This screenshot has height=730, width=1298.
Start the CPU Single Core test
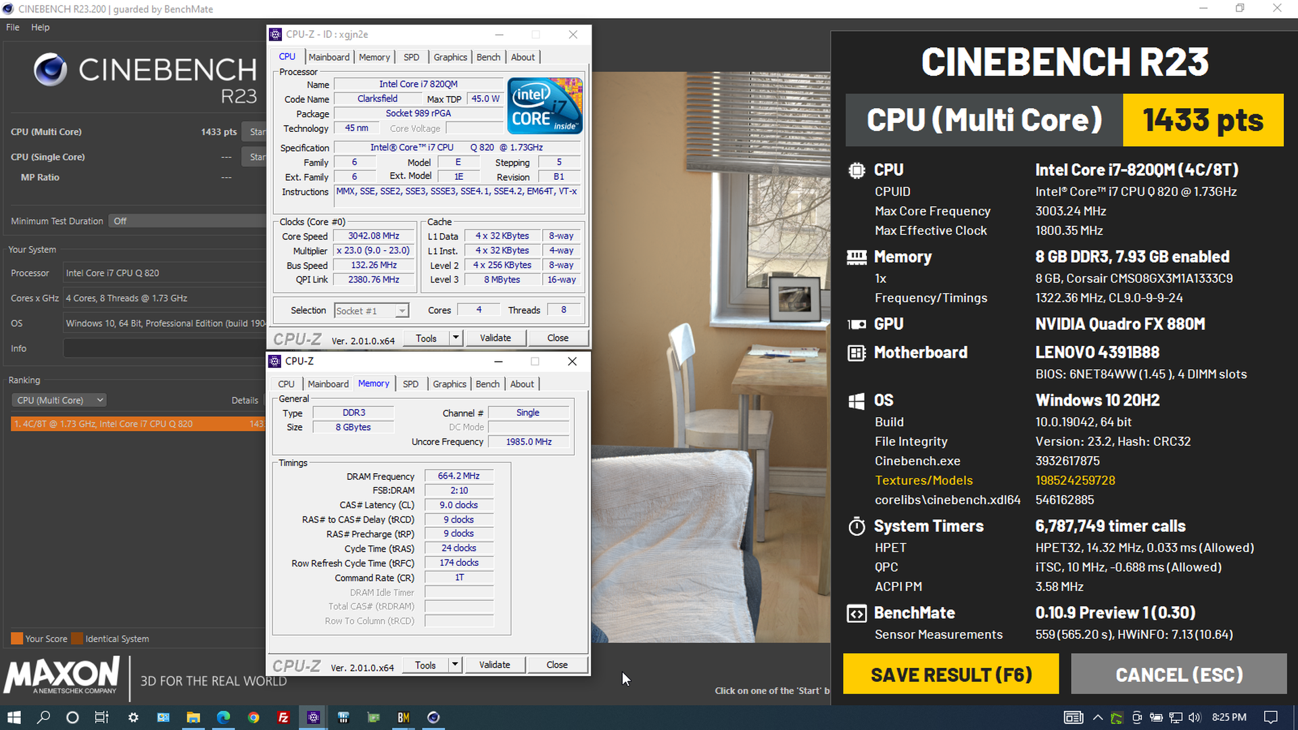(254, 157)
